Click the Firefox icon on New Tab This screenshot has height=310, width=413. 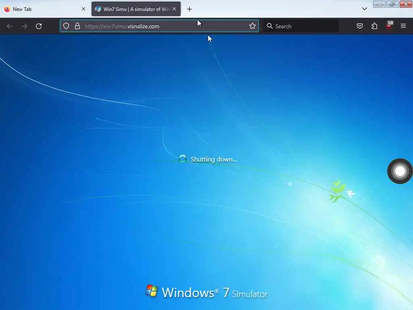click(x=7, y=9)
